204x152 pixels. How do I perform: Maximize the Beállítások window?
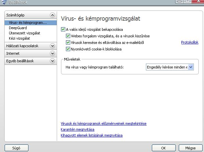tap(188, 1)
